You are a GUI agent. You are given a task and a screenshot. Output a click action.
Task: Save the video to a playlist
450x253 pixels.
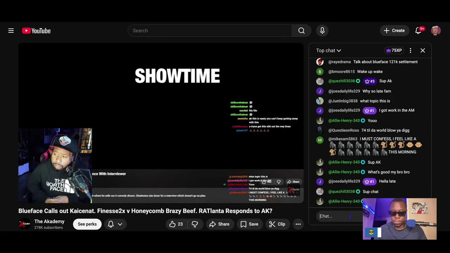(250, 224)
